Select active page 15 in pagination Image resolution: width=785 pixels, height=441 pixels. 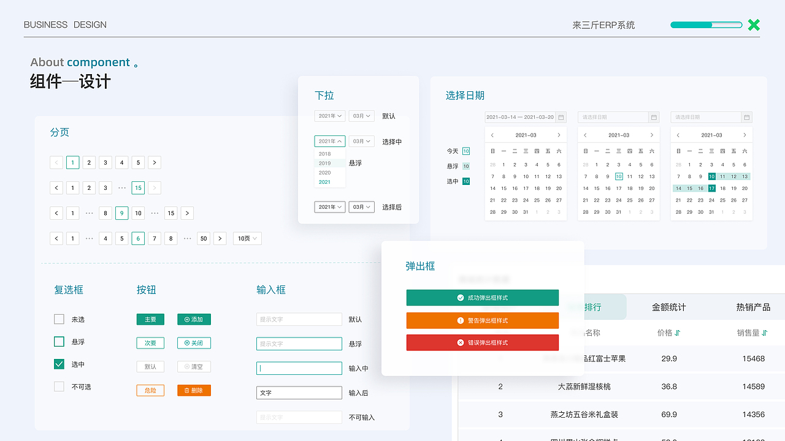point(138,188)
